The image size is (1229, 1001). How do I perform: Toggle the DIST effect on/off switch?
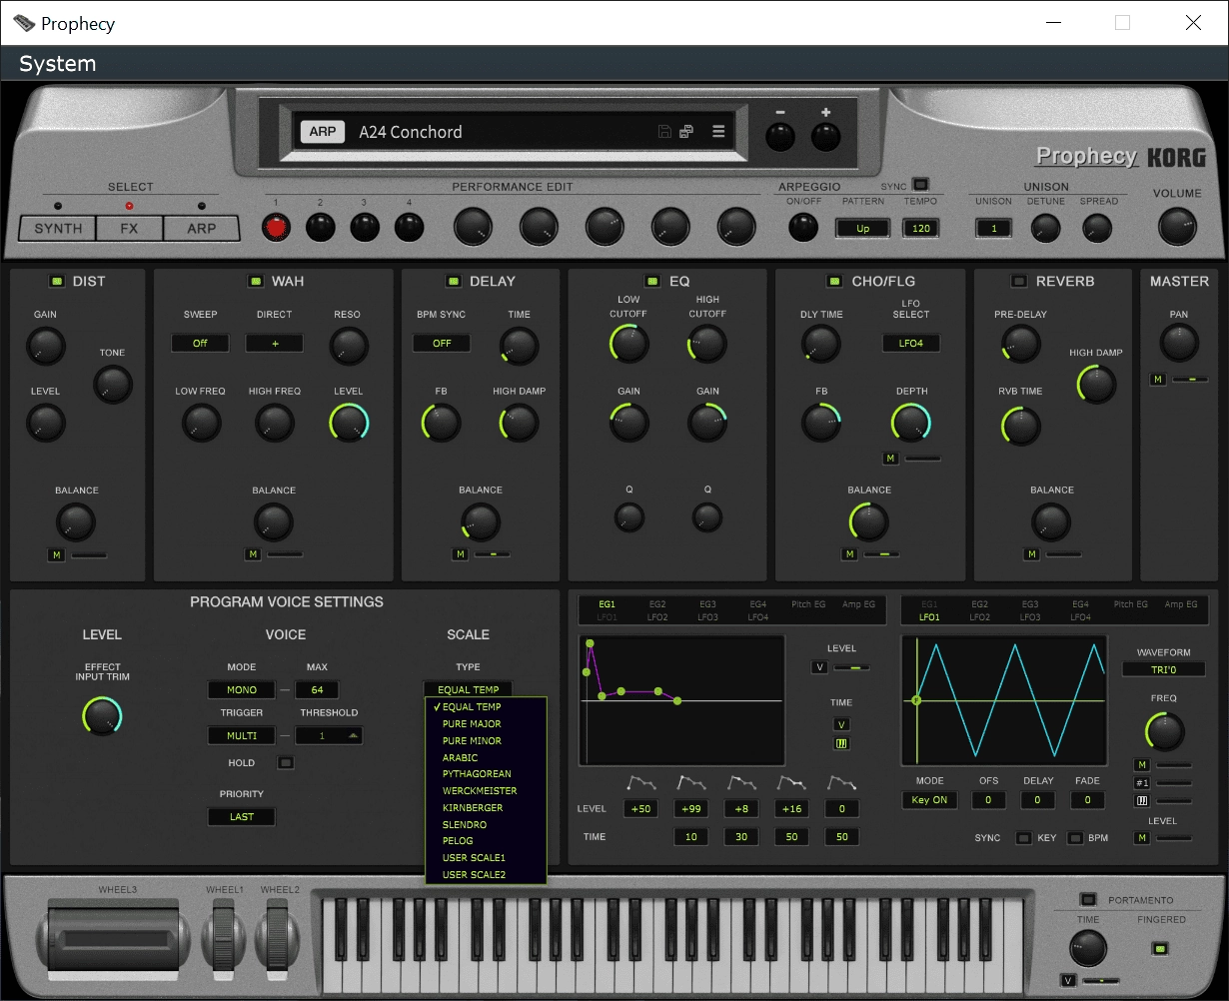click(x=57, y=281)
